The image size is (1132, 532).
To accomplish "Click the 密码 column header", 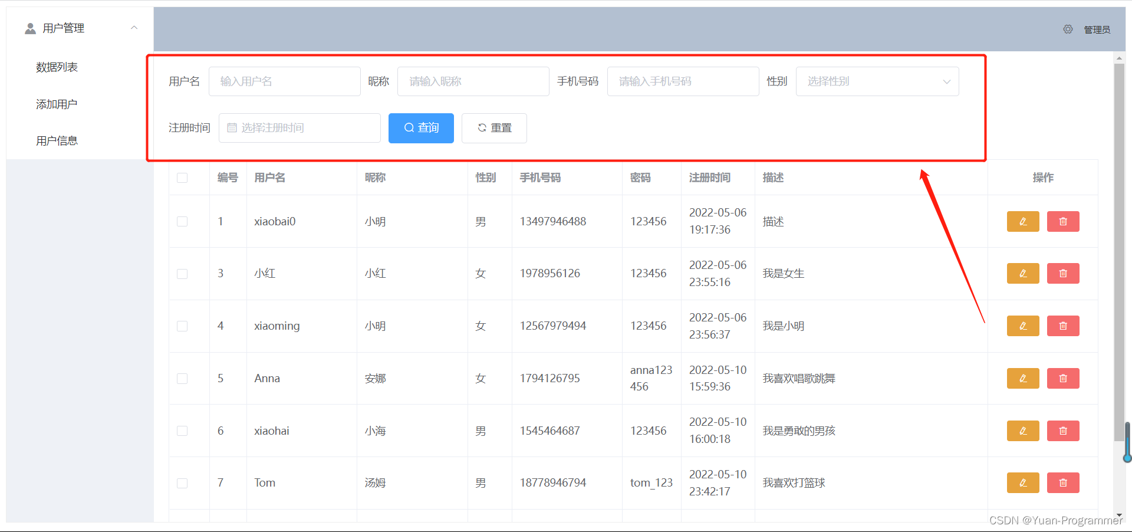I will pos(641,178).
